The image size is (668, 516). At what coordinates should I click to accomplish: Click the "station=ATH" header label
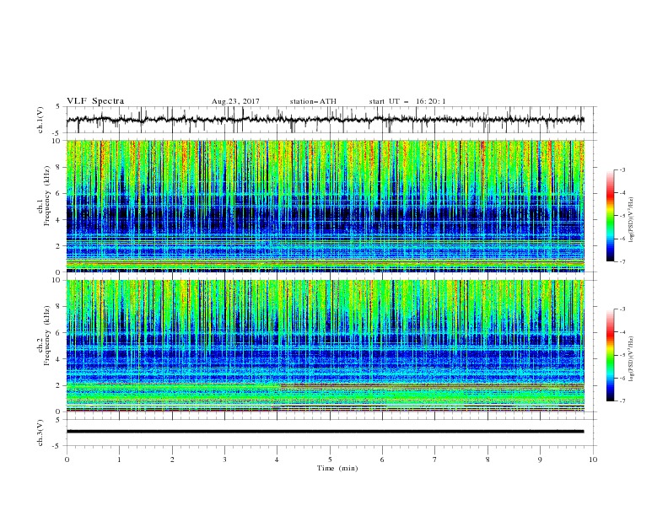click(313, 101)
